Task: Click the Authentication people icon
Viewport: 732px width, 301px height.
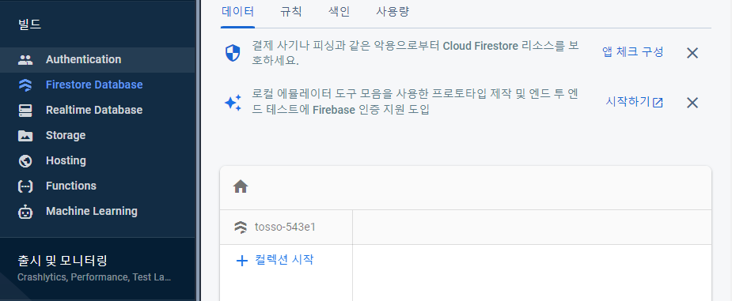Action: [25, 59]
